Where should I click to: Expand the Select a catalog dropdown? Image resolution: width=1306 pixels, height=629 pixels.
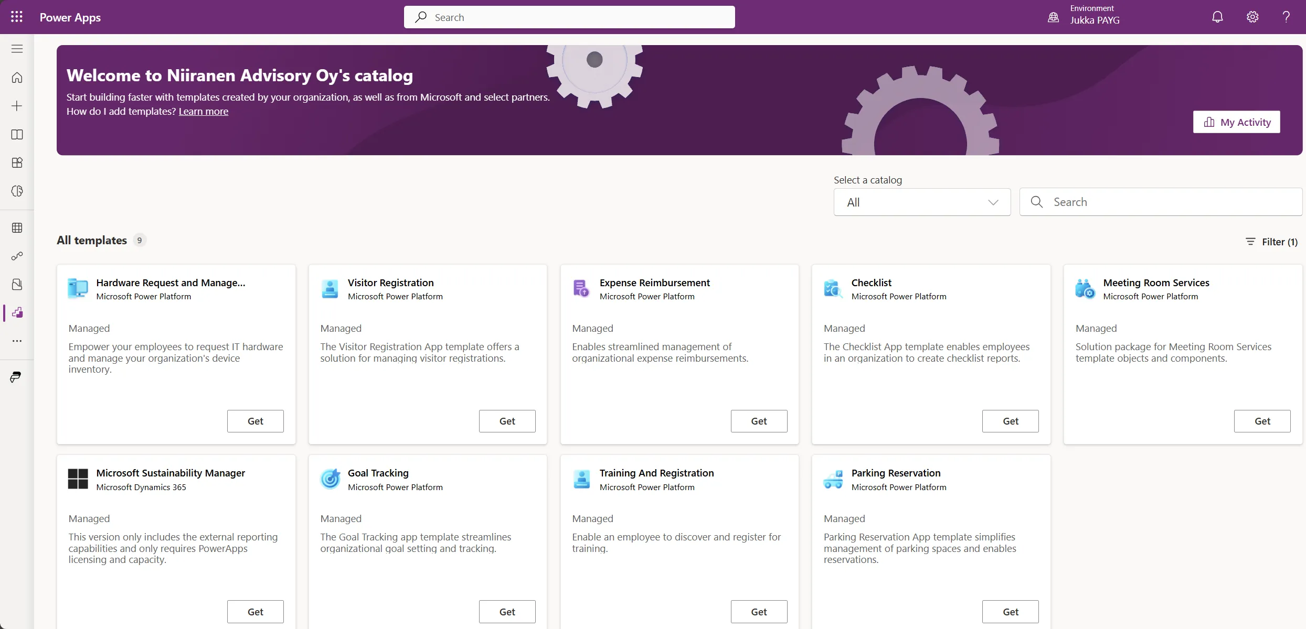[921, 202]
